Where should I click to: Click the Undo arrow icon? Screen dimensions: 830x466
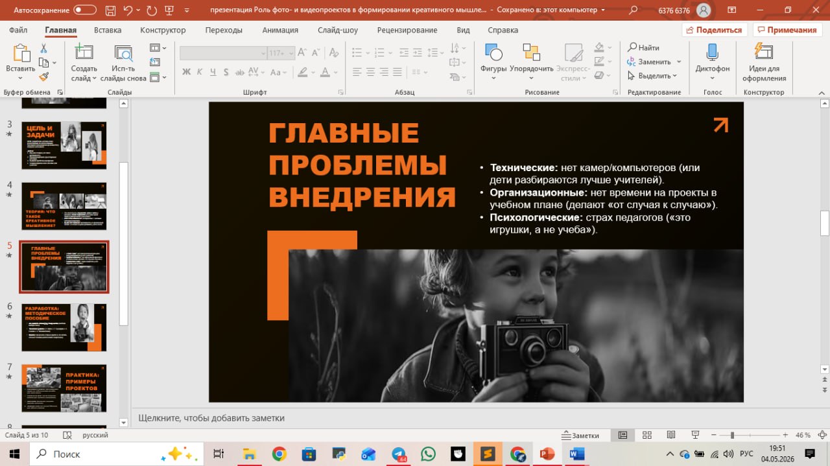(x=128, y=10)
